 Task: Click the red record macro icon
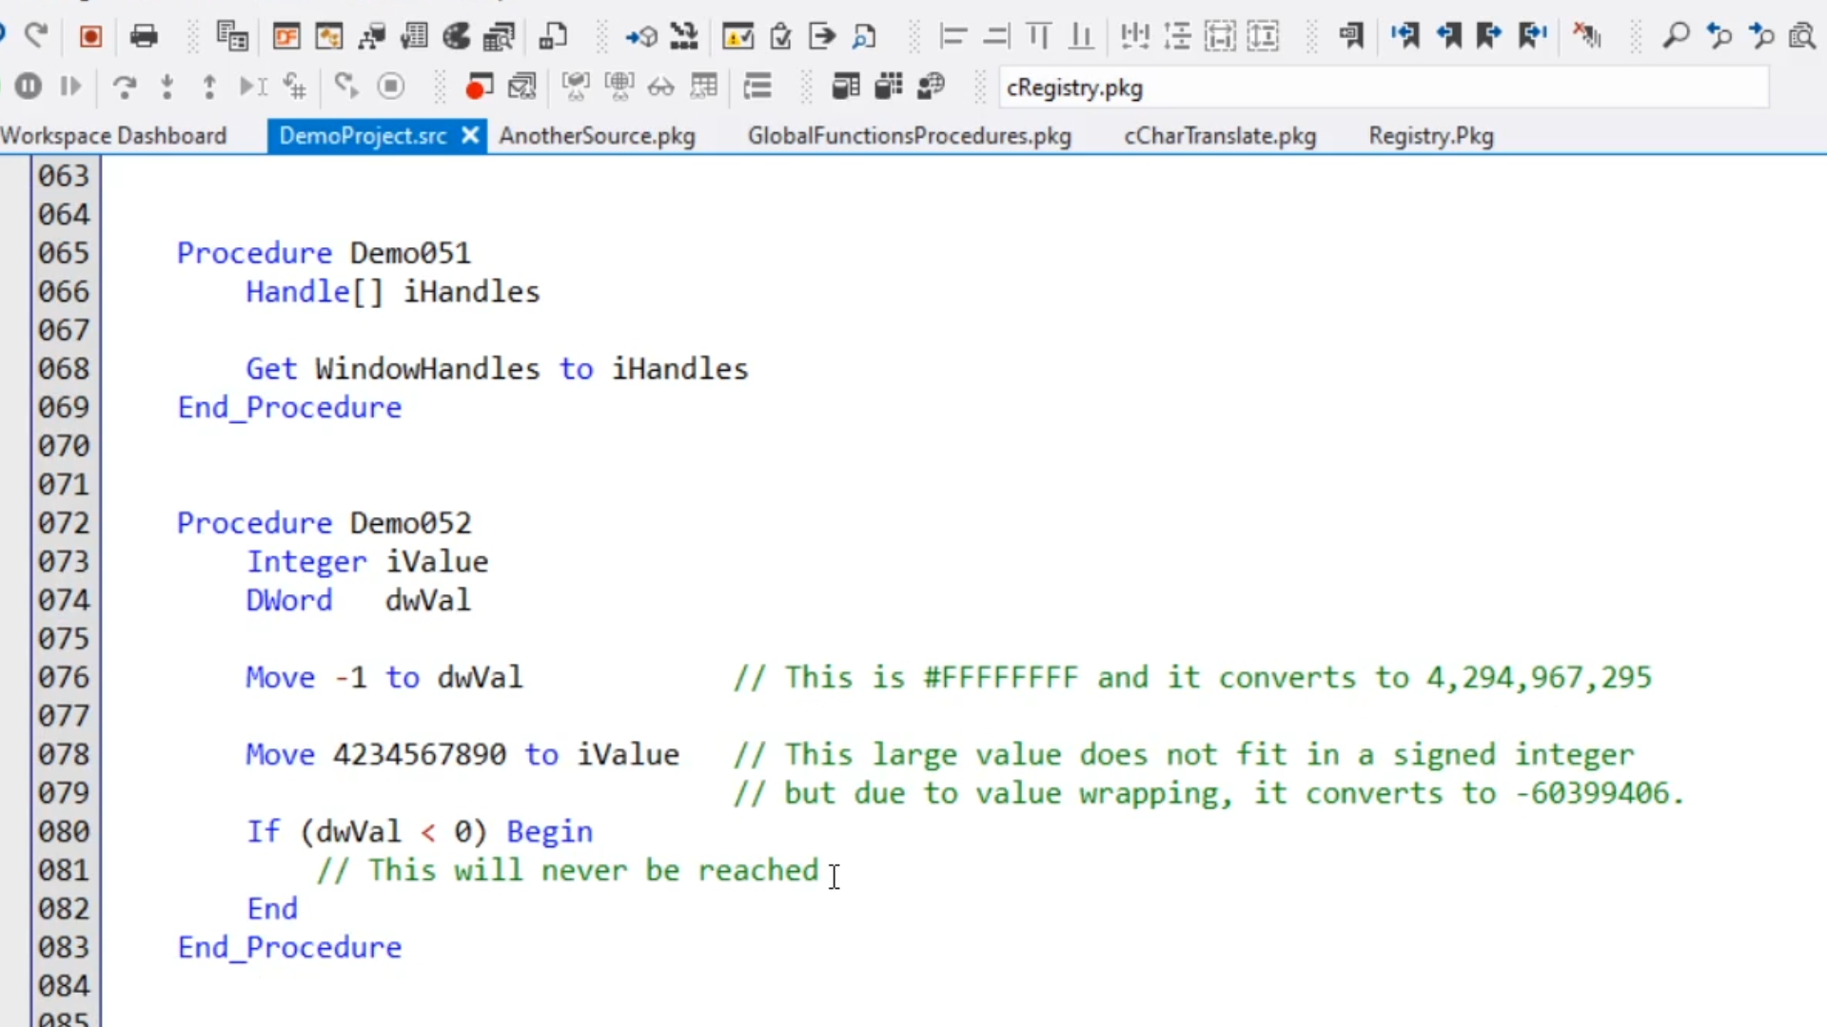[90, 37]
